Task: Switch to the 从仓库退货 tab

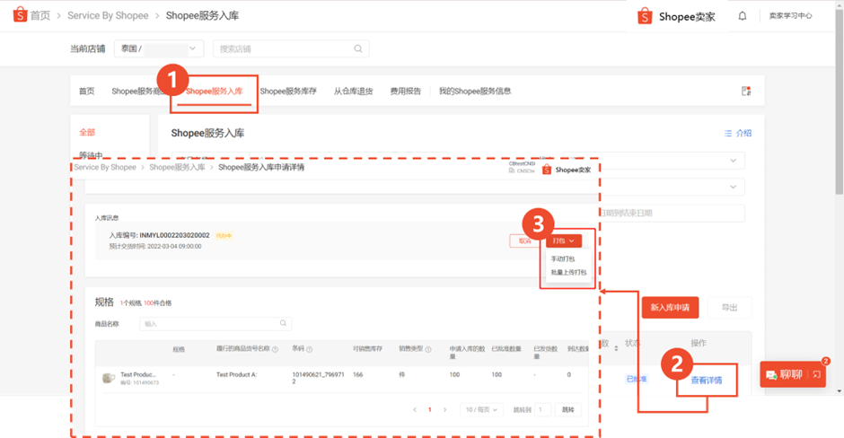Action: coord(353,91)
